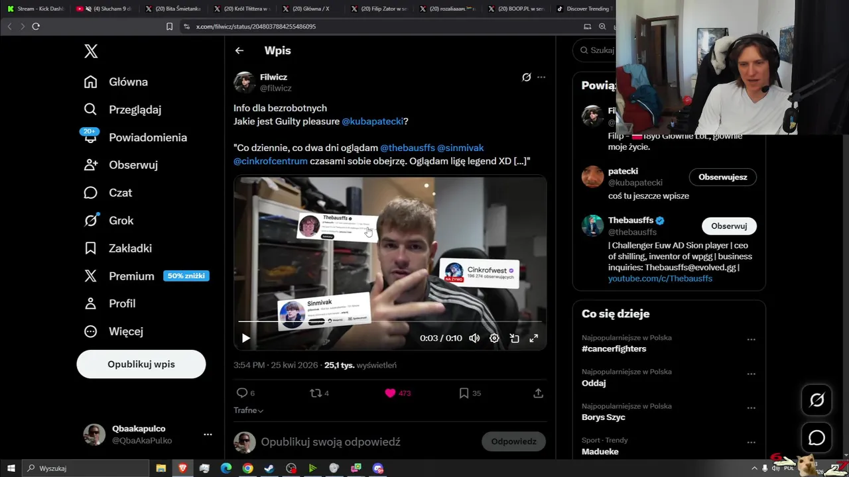This screenshot has height=477, width=849.
Task: Click the share icon on the post
Action: point(538,393)
